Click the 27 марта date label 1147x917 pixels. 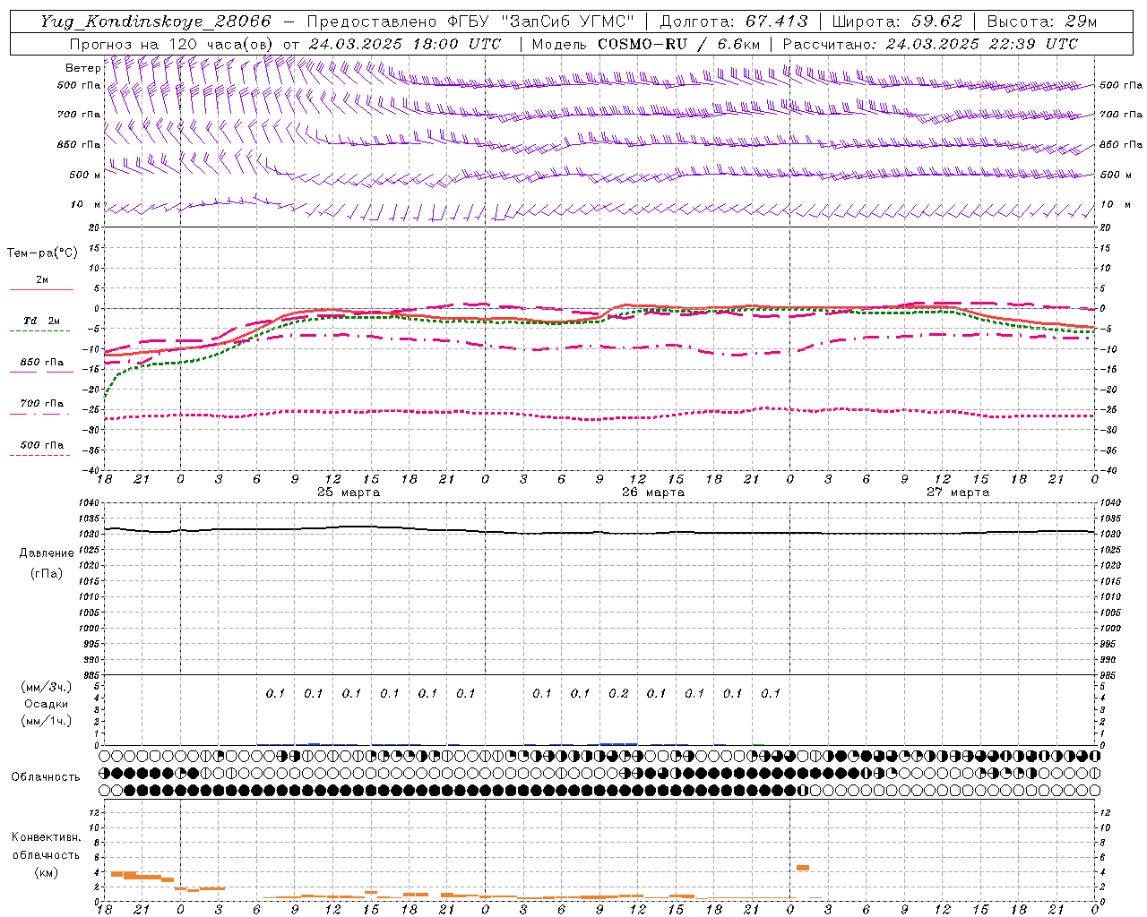958,493
